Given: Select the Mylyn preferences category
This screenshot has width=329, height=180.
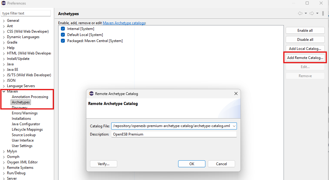Looking at the screenshot, I should (x=12, y=151).
